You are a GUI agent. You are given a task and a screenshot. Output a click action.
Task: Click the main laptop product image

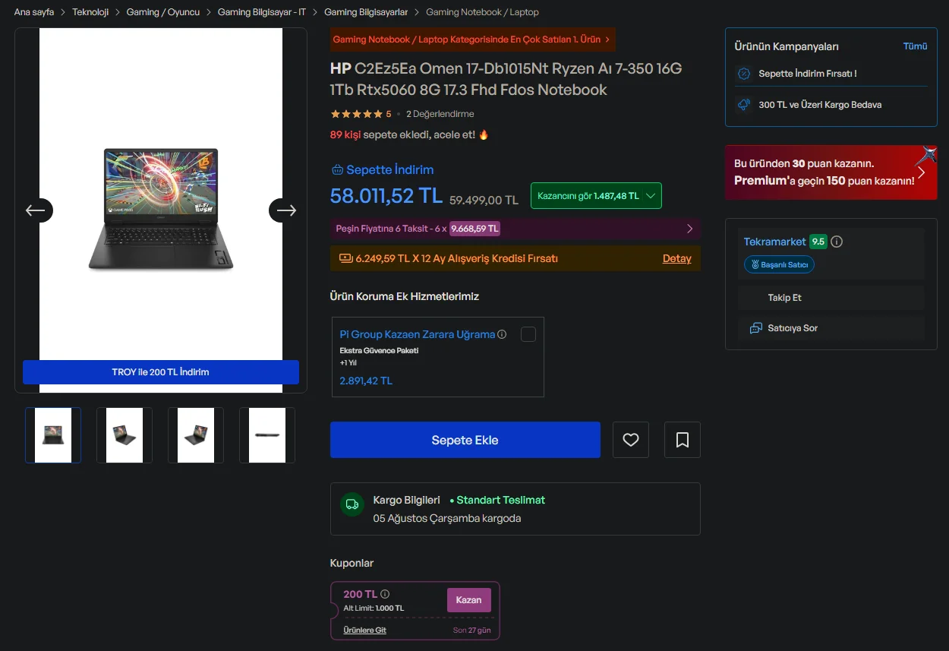coord(161,209)
